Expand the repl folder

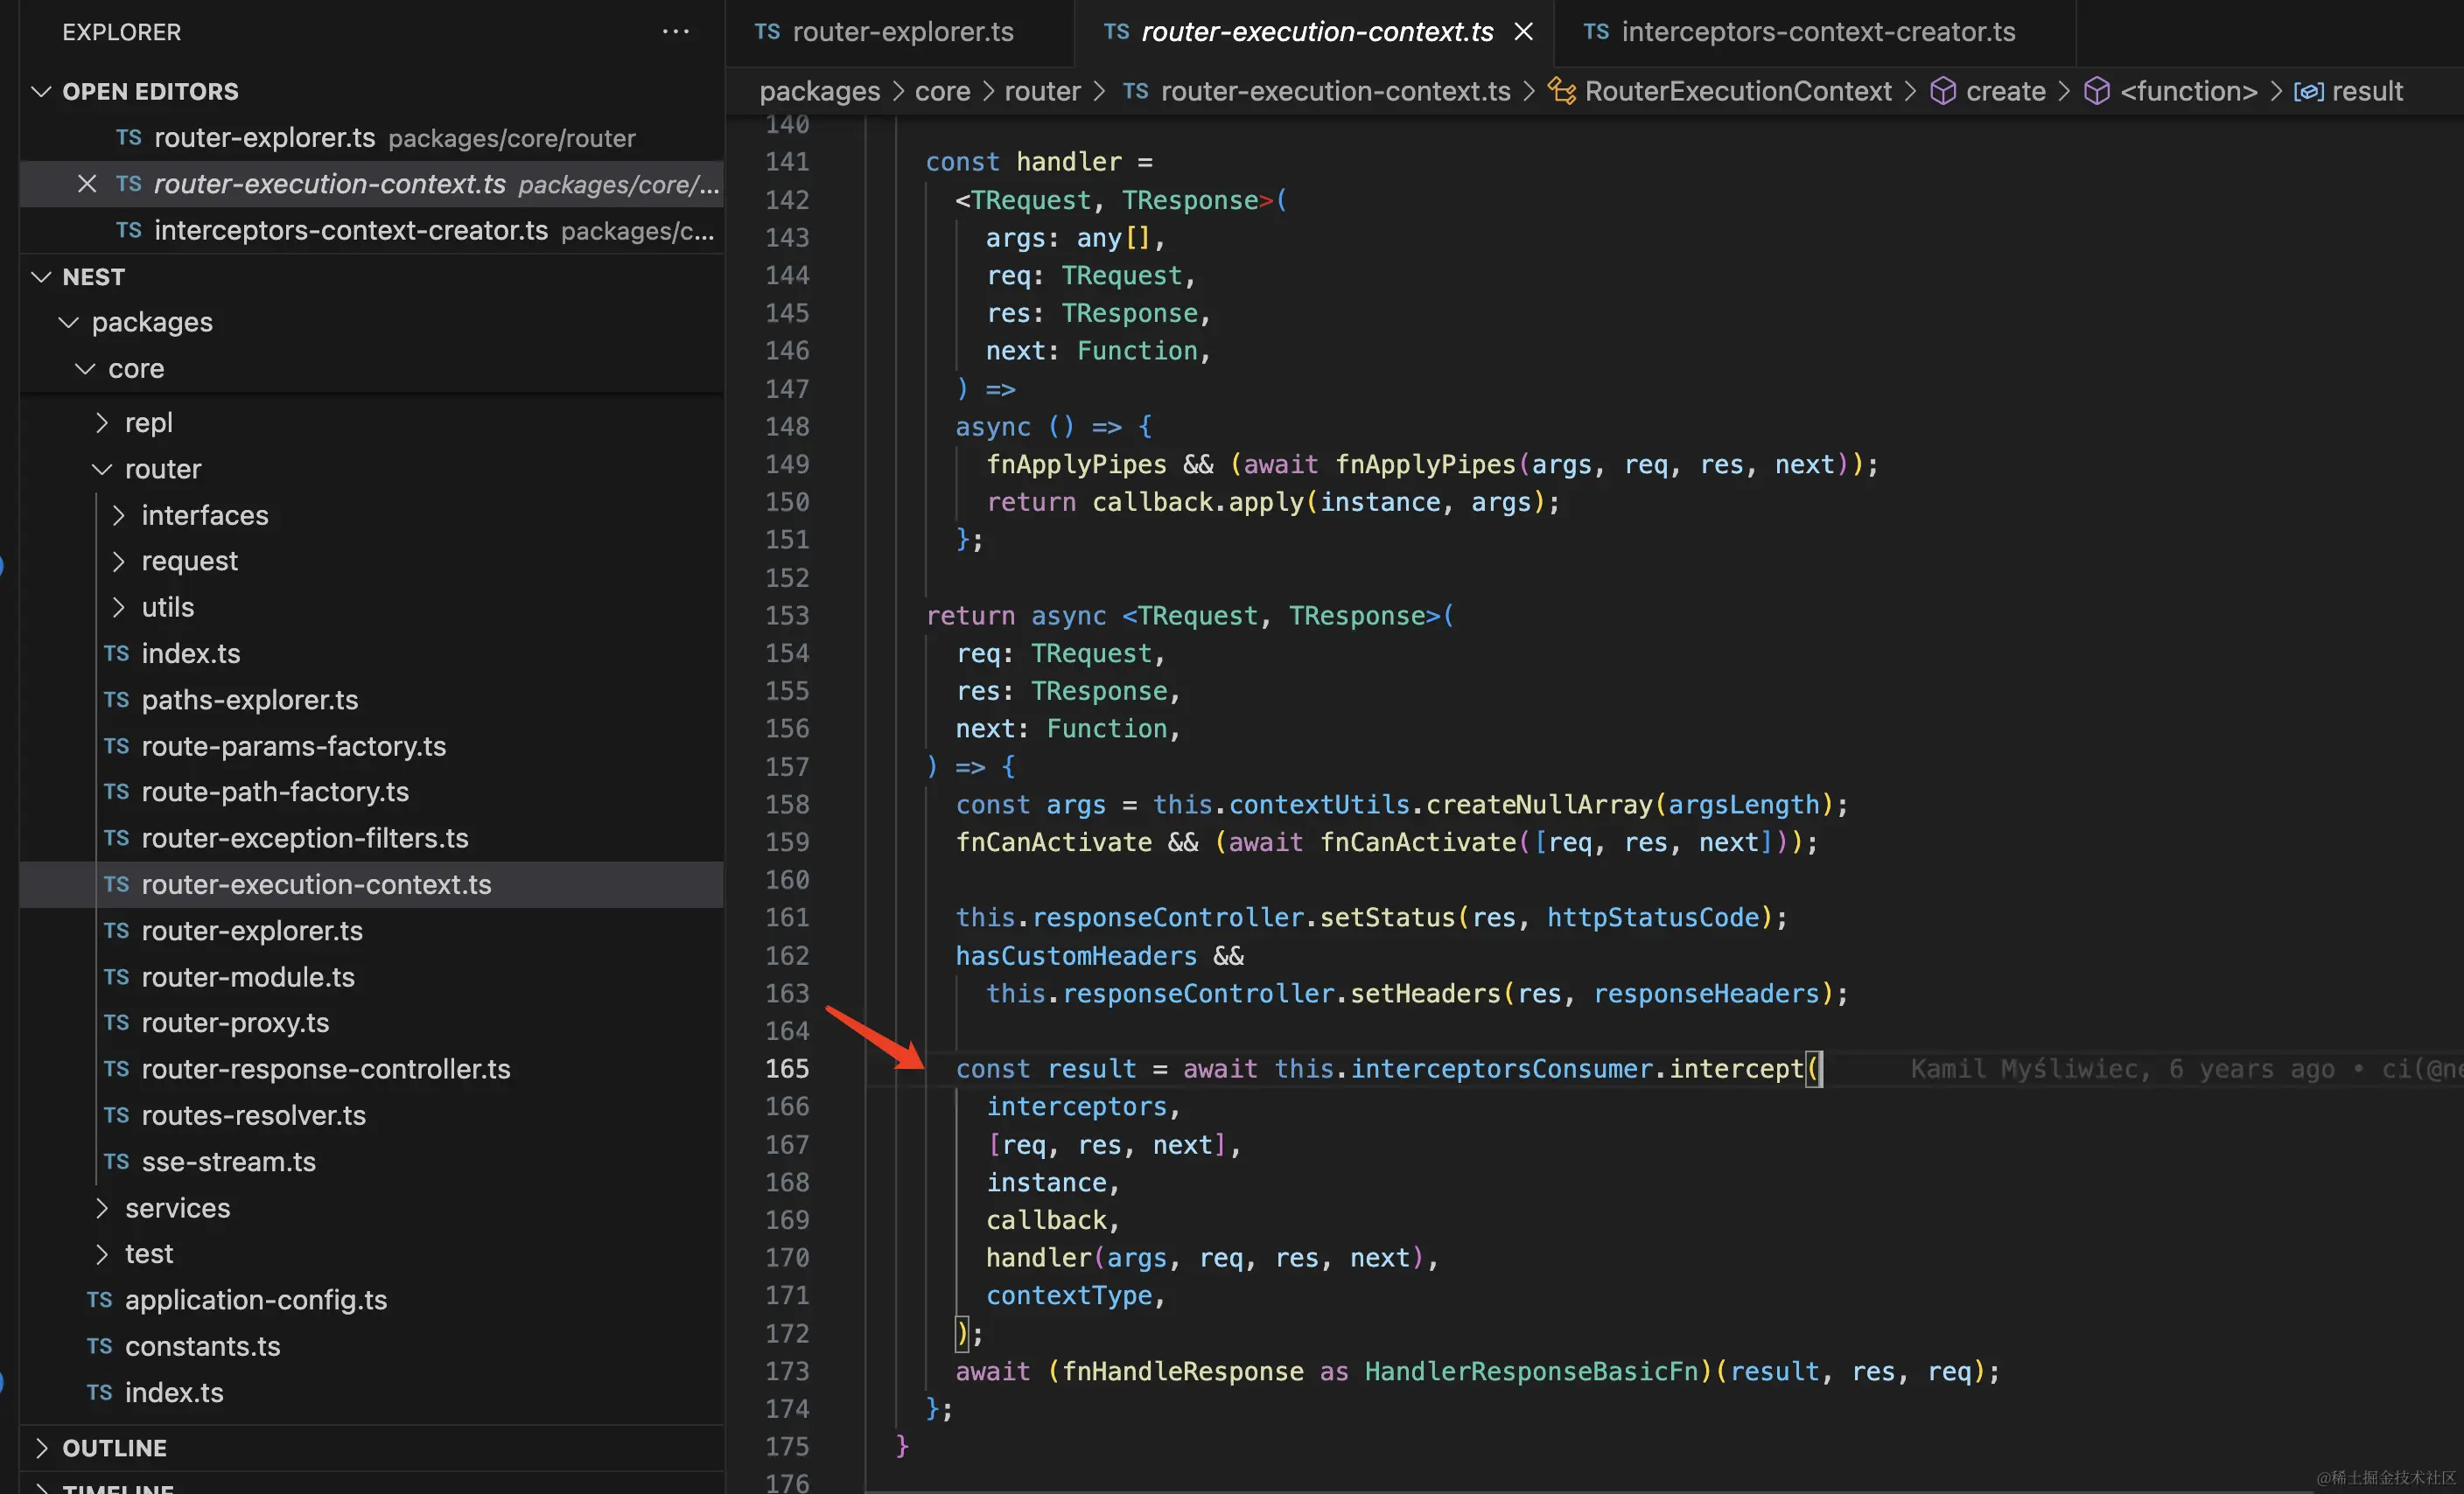(102, 423)
